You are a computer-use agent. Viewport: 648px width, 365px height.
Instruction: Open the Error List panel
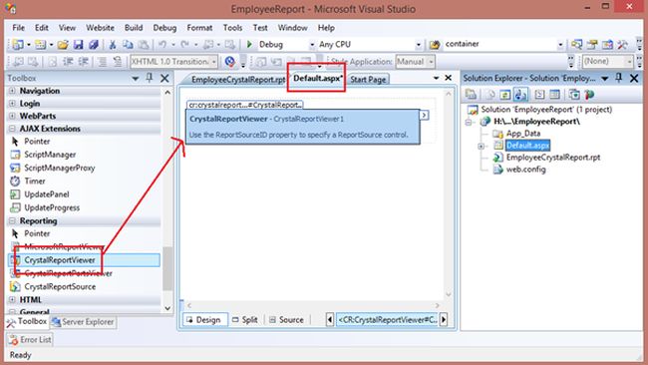tap(30, 340)
